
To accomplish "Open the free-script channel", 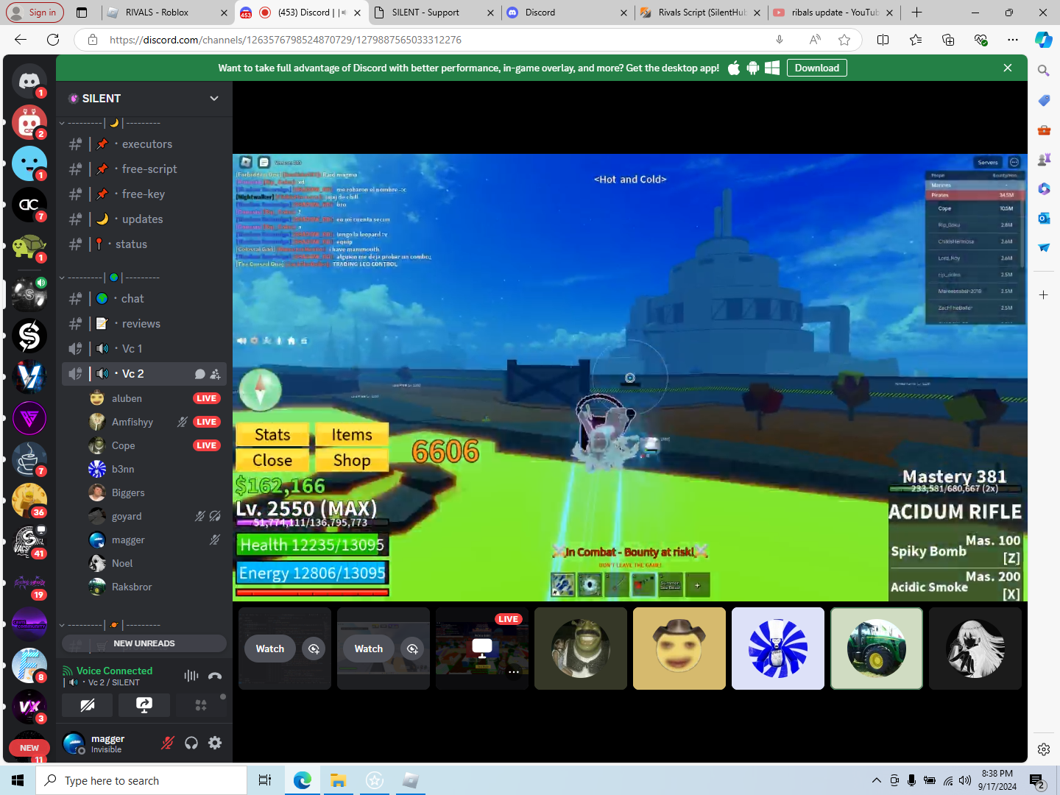I will pos(144,169).
